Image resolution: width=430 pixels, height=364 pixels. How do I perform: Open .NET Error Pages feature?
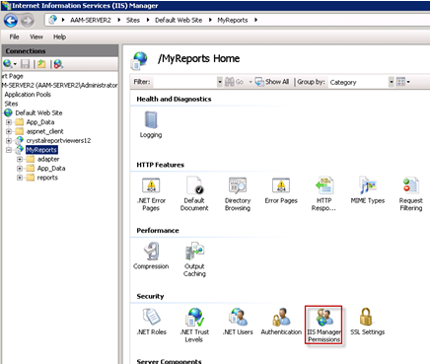(x=151, y=194)
